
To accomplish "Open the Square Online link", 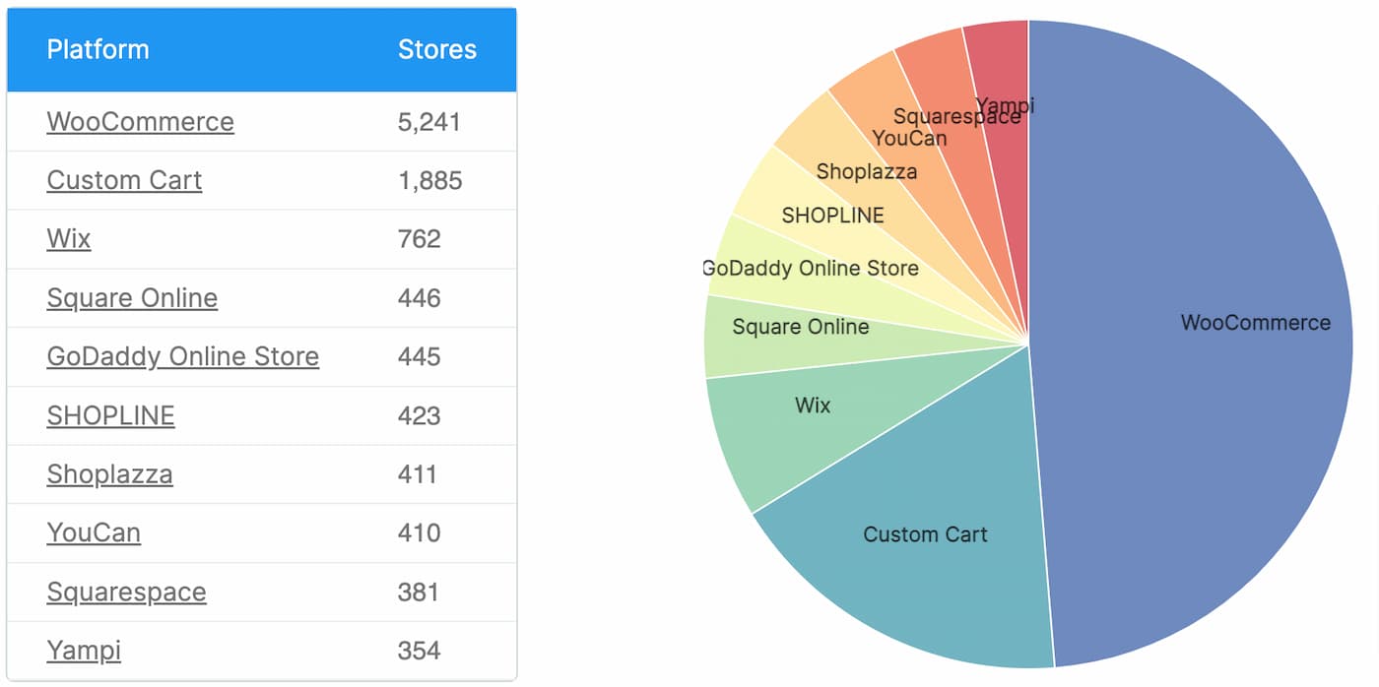I will (x=132, y=298).
